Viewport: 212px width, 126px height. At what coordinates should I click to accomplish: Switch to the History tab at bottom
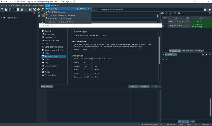pyautogui.click(x=192, y=122)
